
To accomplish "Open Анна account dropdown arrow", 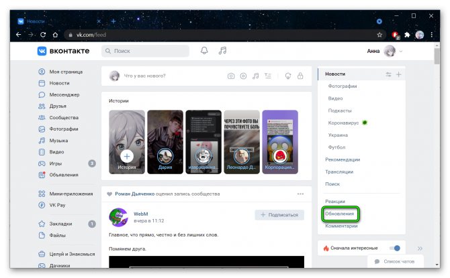I will [x=401, y=52].
